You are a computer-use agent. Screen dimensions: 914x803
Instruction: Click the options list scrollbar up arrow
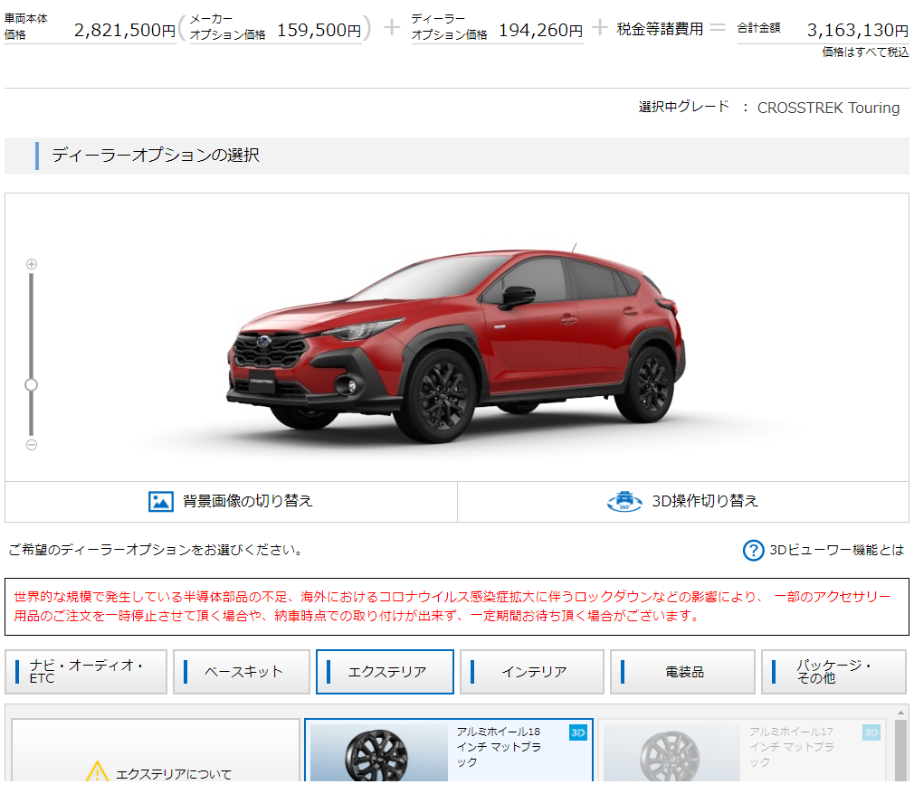900,713
